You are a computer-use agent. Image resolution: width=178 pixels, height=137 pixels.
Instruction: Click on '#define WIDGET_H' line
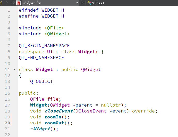(x=41, y=16)
